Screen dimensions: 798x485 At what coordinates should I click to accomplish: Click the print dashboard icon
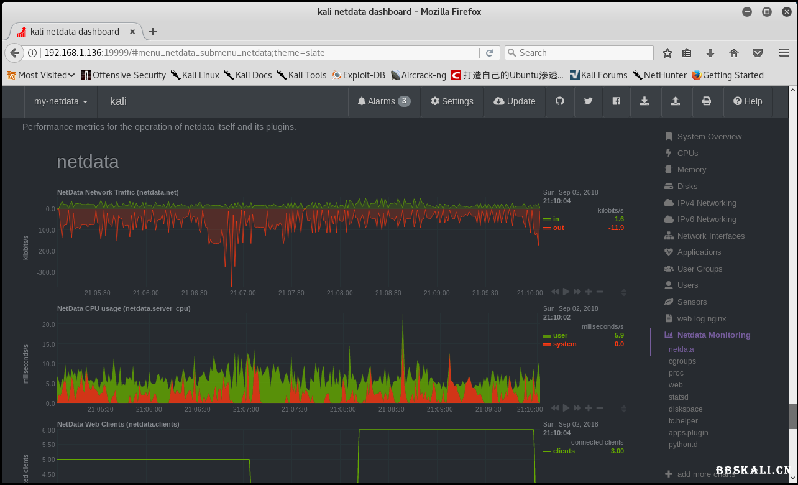point(706,101)
